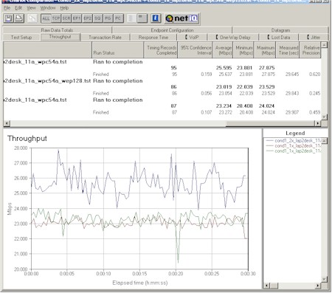
Task: Click the grayed-out toolbar icon after PC
Action: (x=131, y=18)
